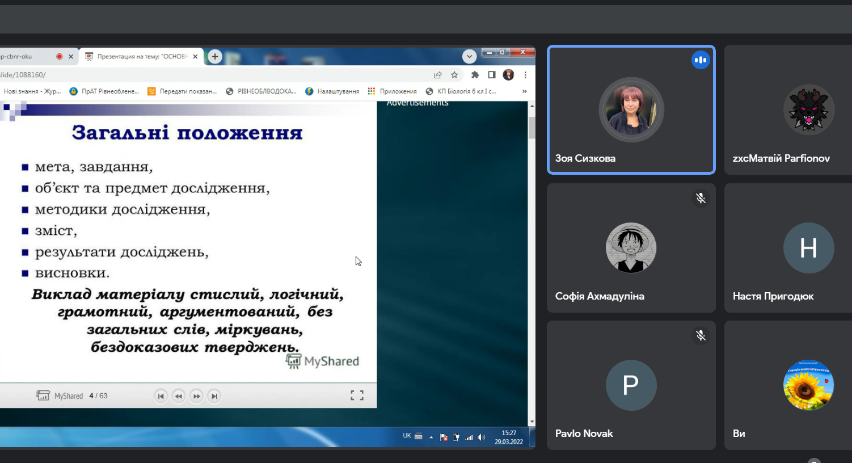The height and width of the screenshot is (463, 852).
Task: Go back to the previous slide
Action: coord(179,396)
